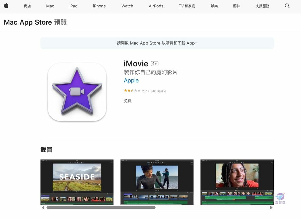This screenshot has width=301, height=219.
Task: Click the left arrow of the screenshot scroller
Action: (x=43, y=208)
